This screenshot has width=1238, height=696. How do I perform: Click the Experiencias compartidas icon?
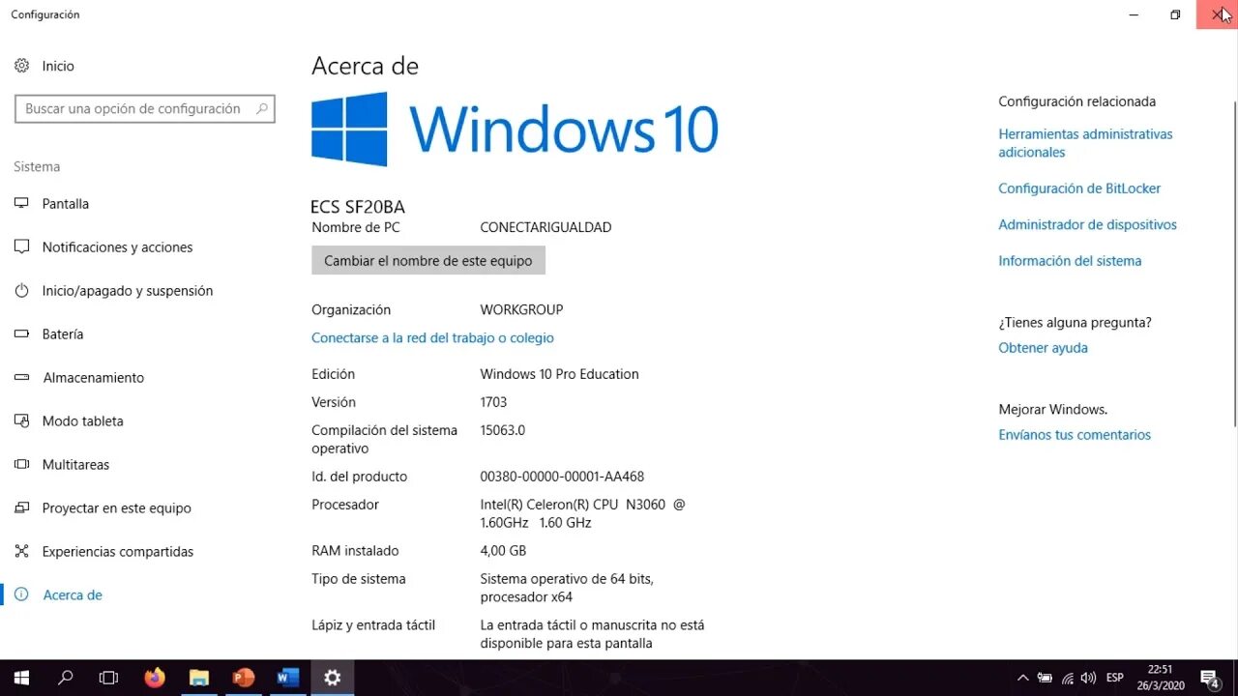(x=21, y=552)
